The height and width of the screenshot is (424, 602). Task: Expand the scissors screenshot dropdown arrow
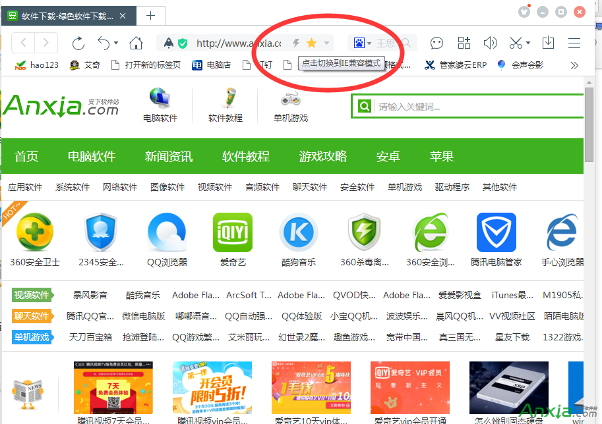(x=528, y=43)
